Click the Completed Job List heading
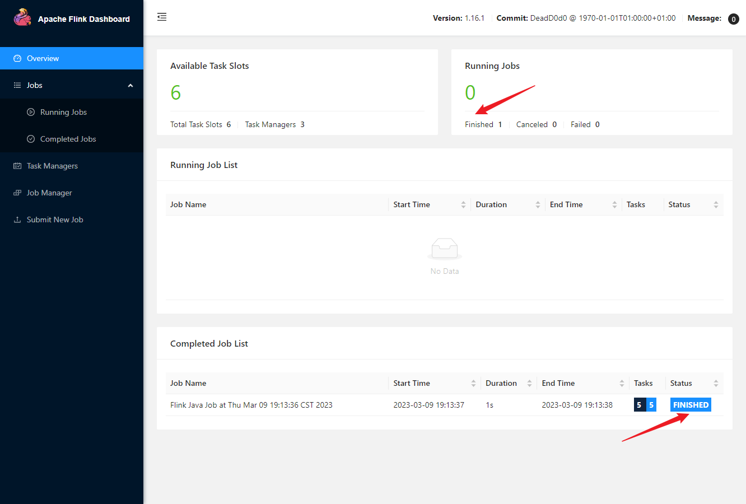The width and height of the screenshot is (746, 504). pyautogui.click(x=209, y=343)
